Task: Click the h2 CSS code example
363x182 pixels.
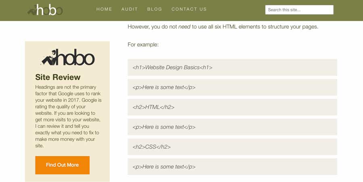Action: pos(232,147)
